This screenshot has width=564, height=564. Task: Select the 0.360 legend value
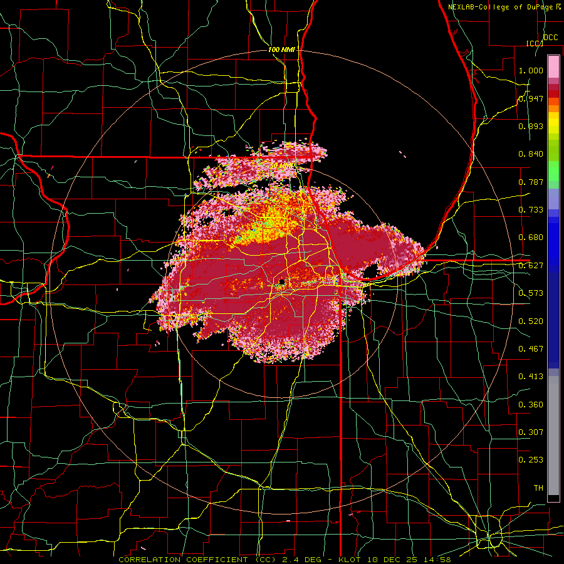(x=531, y=405)
